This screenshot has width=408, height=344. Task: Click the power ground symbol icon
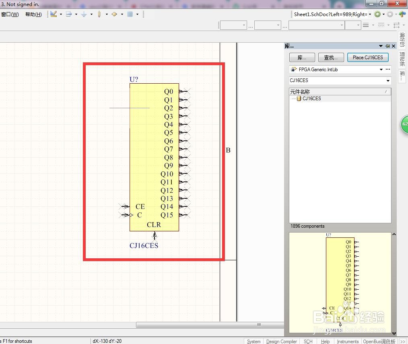click(84, 14)
